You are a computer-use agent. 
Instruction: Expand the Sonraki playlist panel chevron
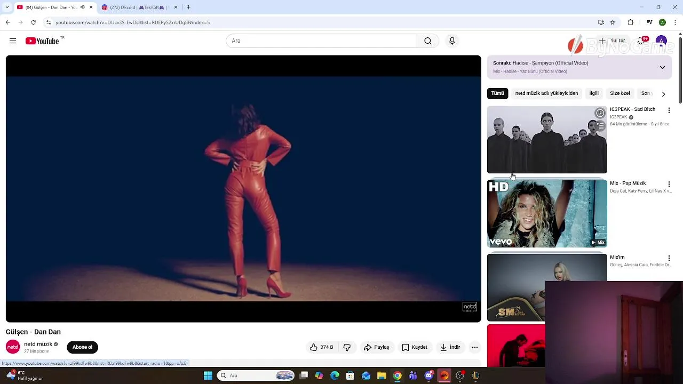[x=662, y=67]
